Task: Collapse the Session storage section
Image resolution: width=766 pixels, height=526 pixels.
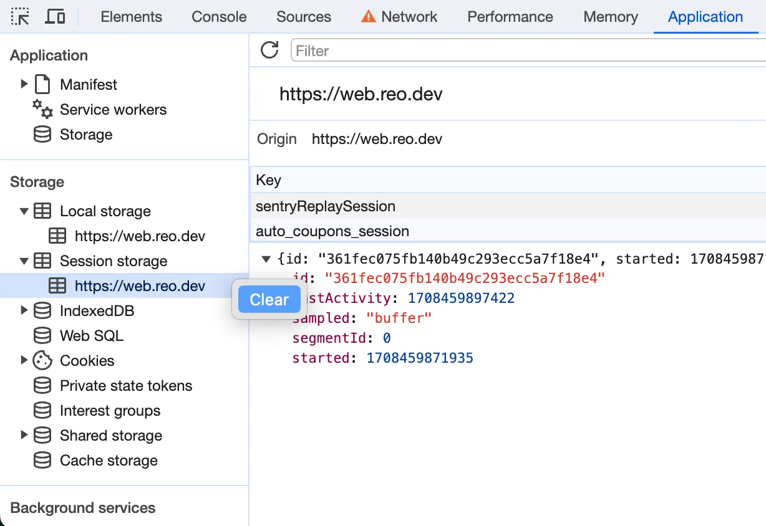Action: click(x=24, y=261)
